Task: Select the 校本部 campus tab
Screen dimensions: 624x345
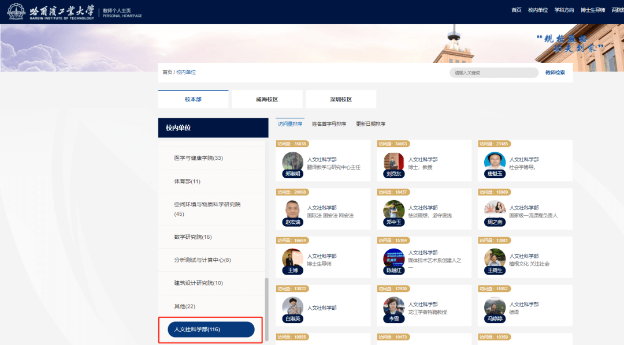Action: 193,99
